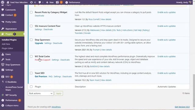The image size is (195, 110).
Task: Open the Pretty Links menu
Action: (11, 22)
